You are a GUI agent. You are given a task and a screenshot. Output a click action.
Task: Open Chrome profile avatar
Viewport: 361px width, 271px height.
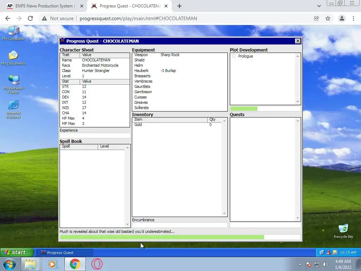tap(342, 18)
